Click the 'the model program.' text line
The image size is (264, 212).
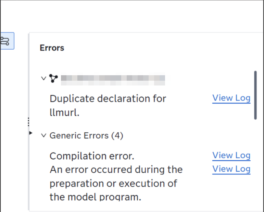point(95,197)
